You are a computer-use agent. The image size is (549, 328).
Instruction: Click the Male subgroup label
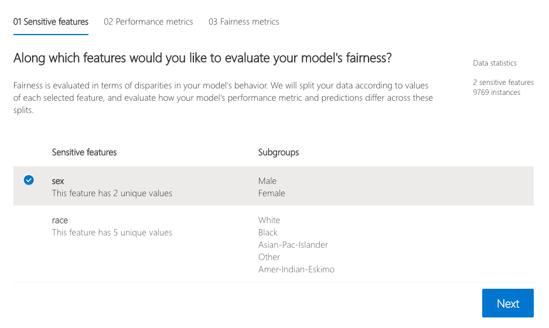click(267, 181)
